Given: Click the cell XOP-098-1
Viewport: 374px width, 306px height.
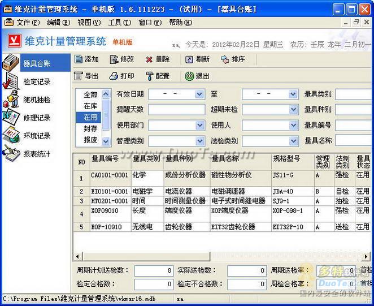Looking at the screenshot, I should [x=293, y=214].
